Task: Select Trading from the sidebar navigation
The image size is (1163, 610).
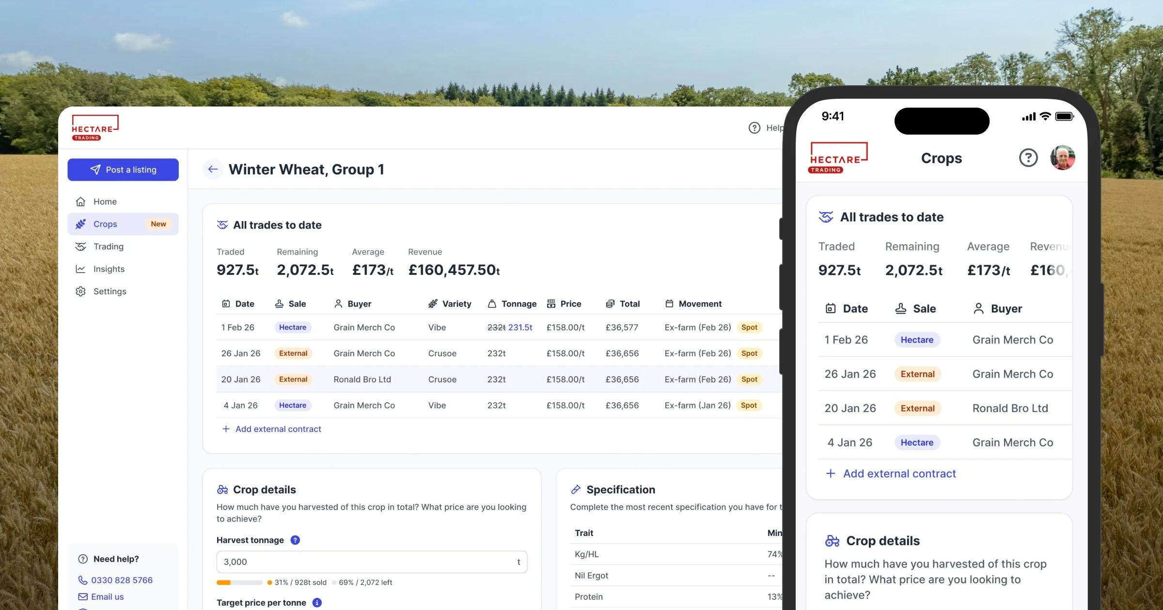Action: [108, 246]
